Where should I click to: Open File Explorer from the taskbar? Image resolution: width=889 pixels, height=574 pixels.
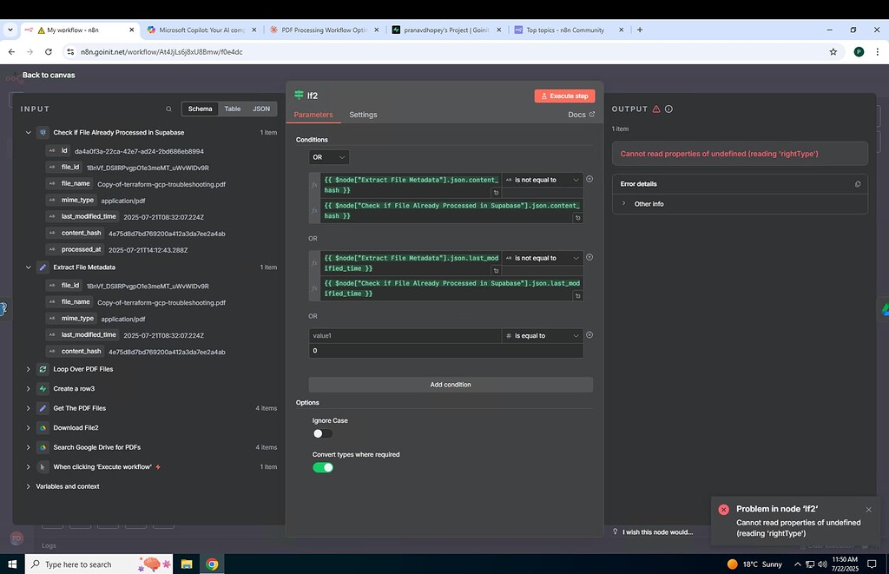coord(187,564)
